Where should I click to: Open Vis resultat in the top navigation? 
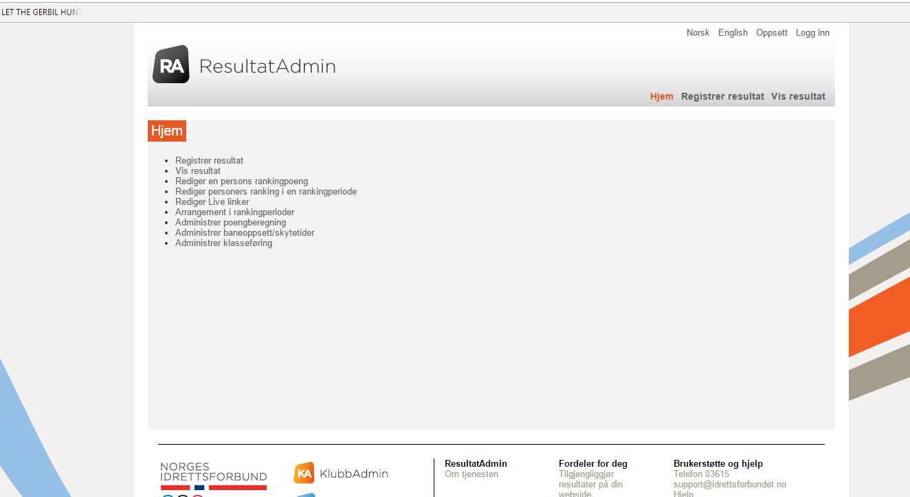click(798, 96)
